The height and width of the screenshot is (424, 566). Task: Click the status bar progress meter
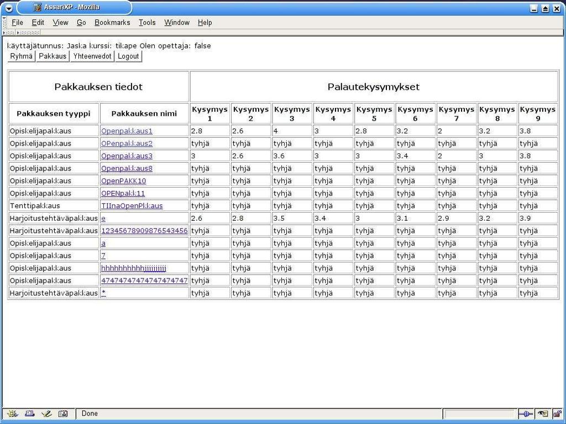tap(479, 414)
